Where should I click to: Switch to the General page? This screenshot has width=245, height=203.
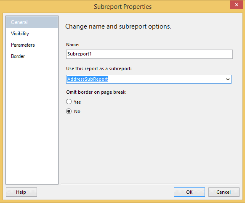tap(32, 22)
